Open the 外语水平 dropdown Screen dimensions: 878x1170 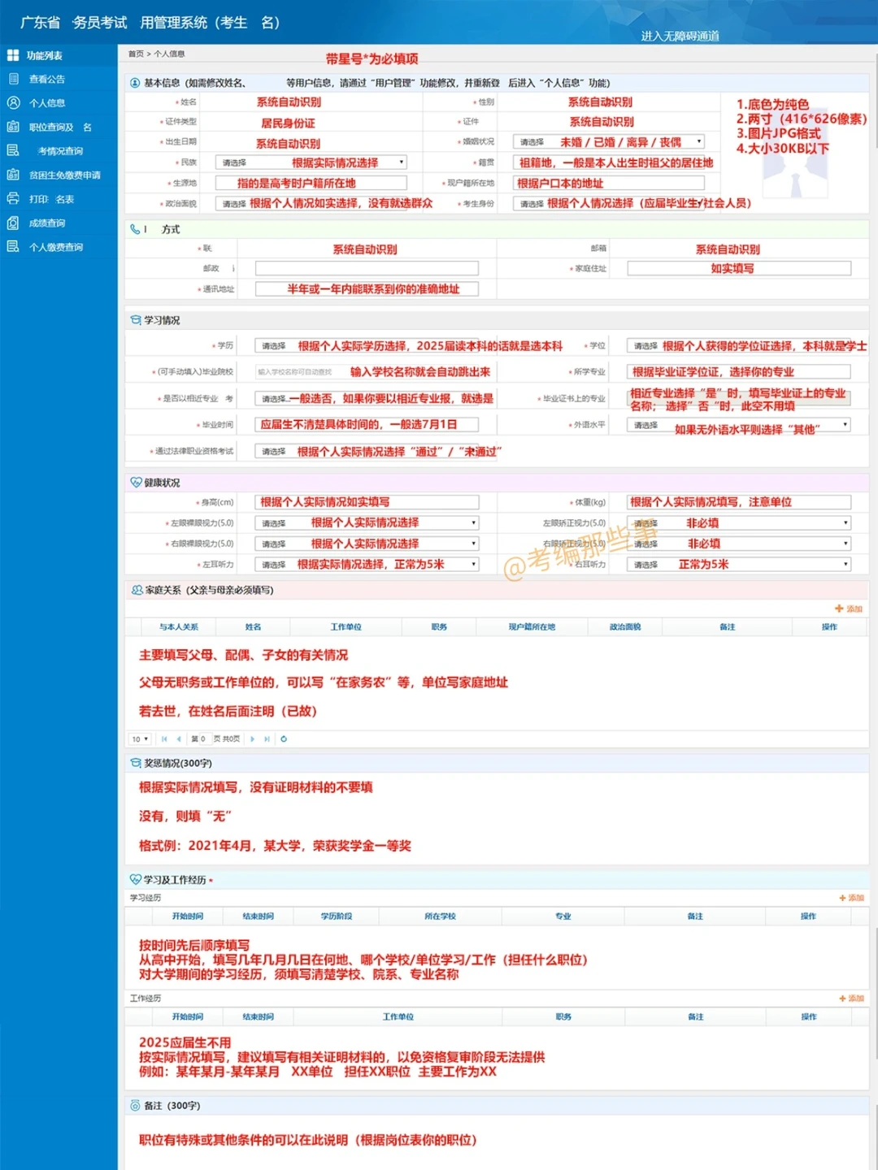[739, 424]
